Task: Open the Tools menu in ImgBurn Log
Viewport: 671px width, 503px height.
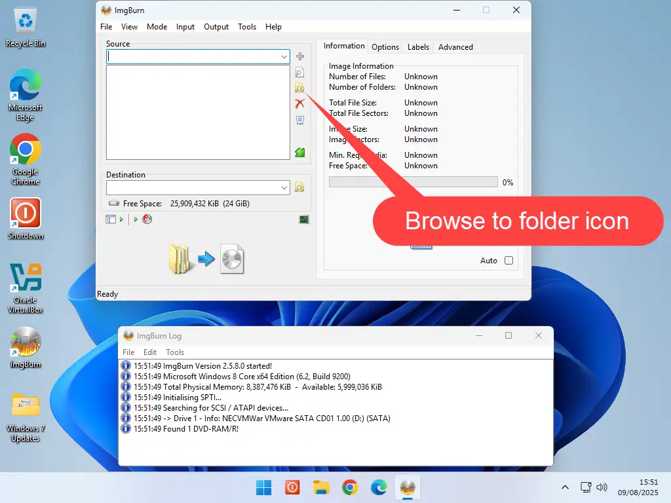Action: click(x=175, y=352)
